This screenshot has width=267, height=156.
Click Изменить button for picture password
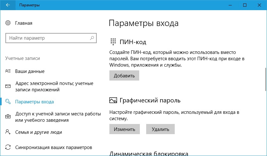125,129
